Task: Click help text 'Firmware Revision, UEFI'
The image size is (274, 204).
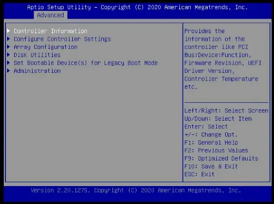Action: point(223,63)
